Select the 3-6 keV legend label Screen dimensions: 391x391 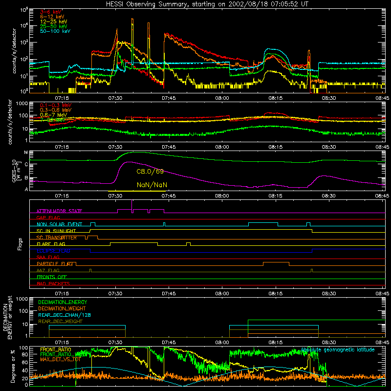coord(51,12)
